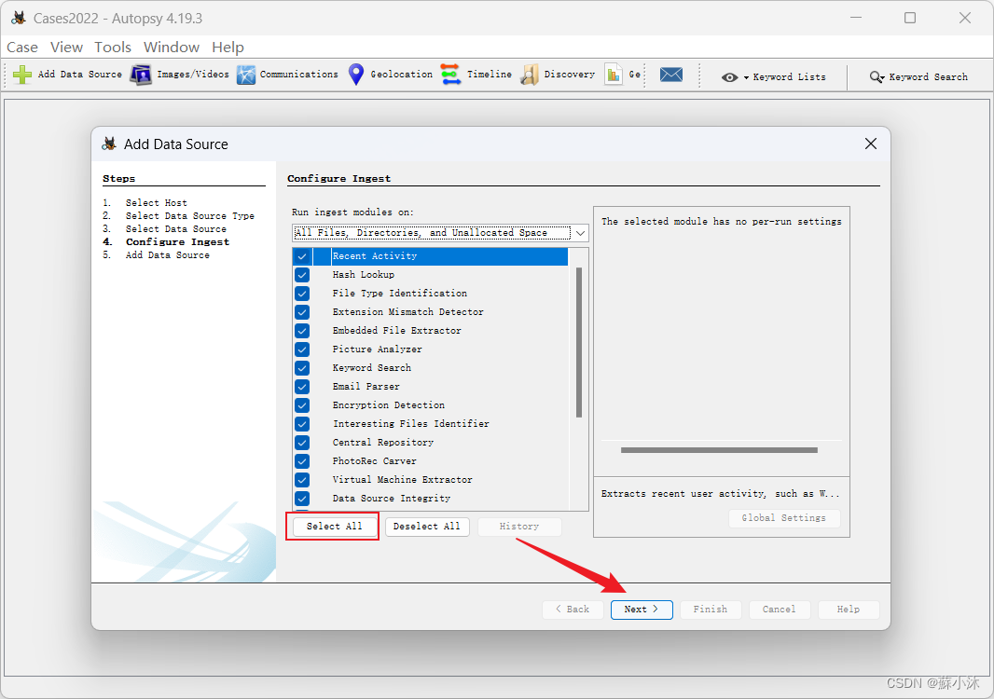Uncheck the Recent Activity module
Image resolution: width=994 pixels, height=699 pixels.
click(x=302, y=256)
